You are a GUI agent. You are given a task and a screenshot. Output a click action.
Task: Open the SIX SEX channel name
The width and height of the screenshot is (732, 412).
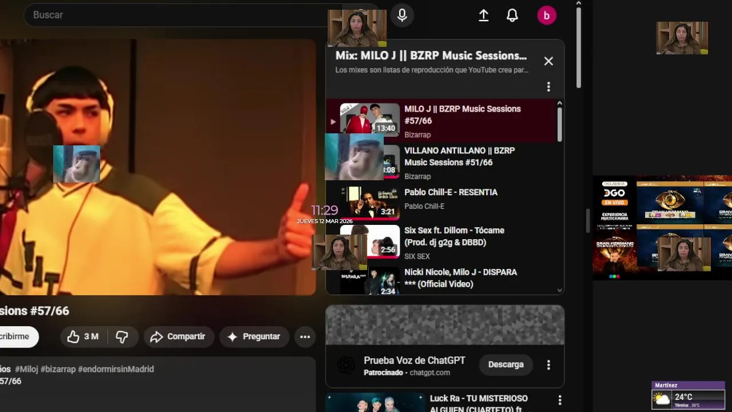pos(417,256)
